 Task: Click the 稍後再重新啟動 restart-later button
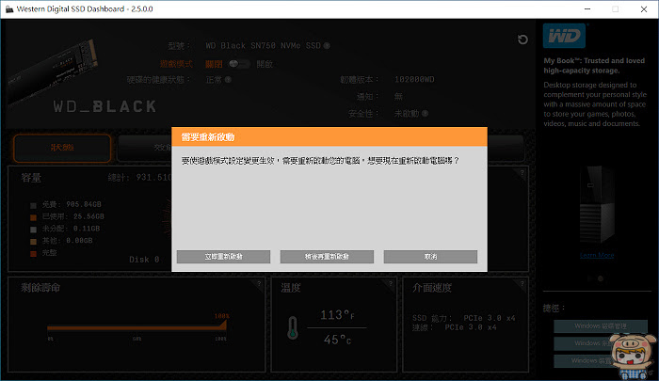pyautogui.click(x=327, y=257)
